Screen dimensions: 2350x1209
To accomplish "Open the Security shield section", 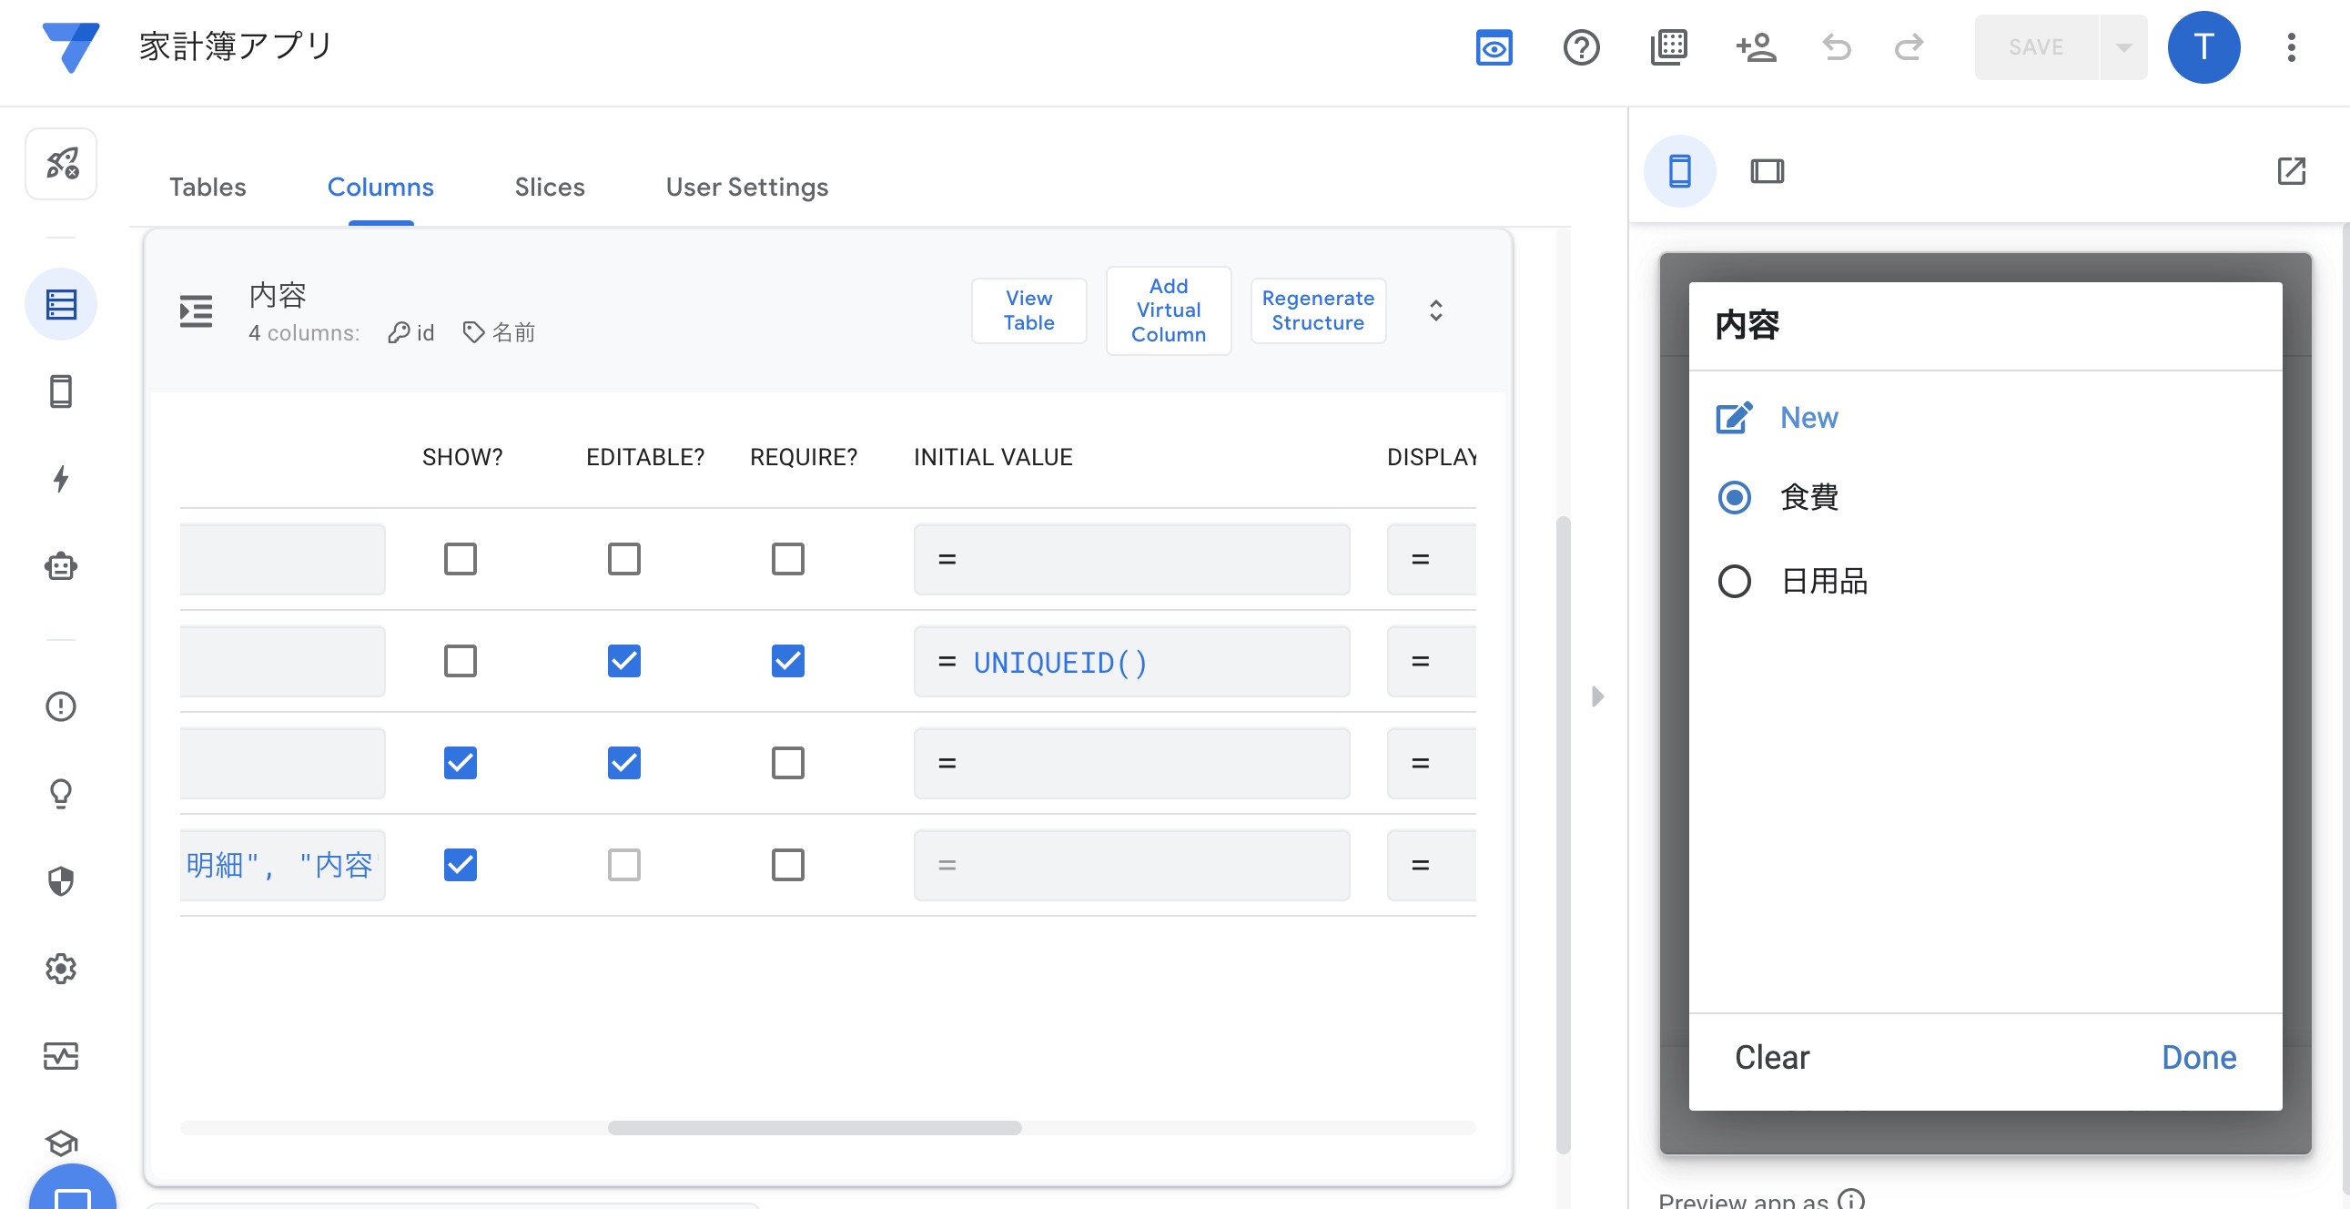I will pyautogui.click(x=60, y=880).
